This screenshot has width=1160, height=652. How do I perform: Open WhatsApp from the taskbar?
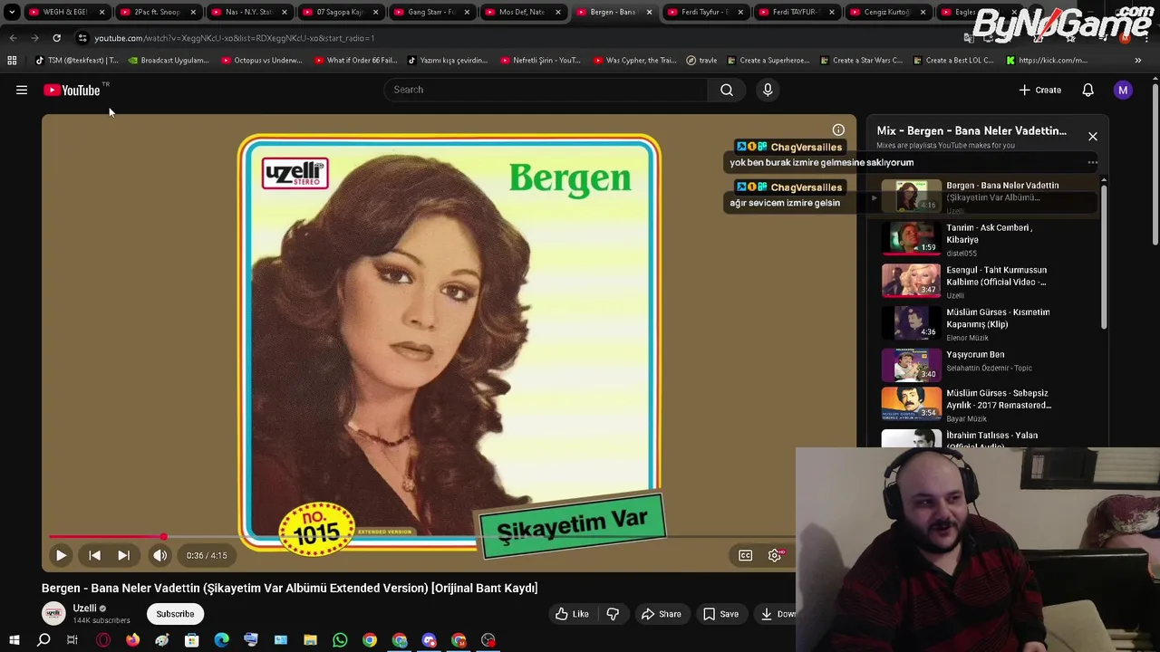point(340,640)
